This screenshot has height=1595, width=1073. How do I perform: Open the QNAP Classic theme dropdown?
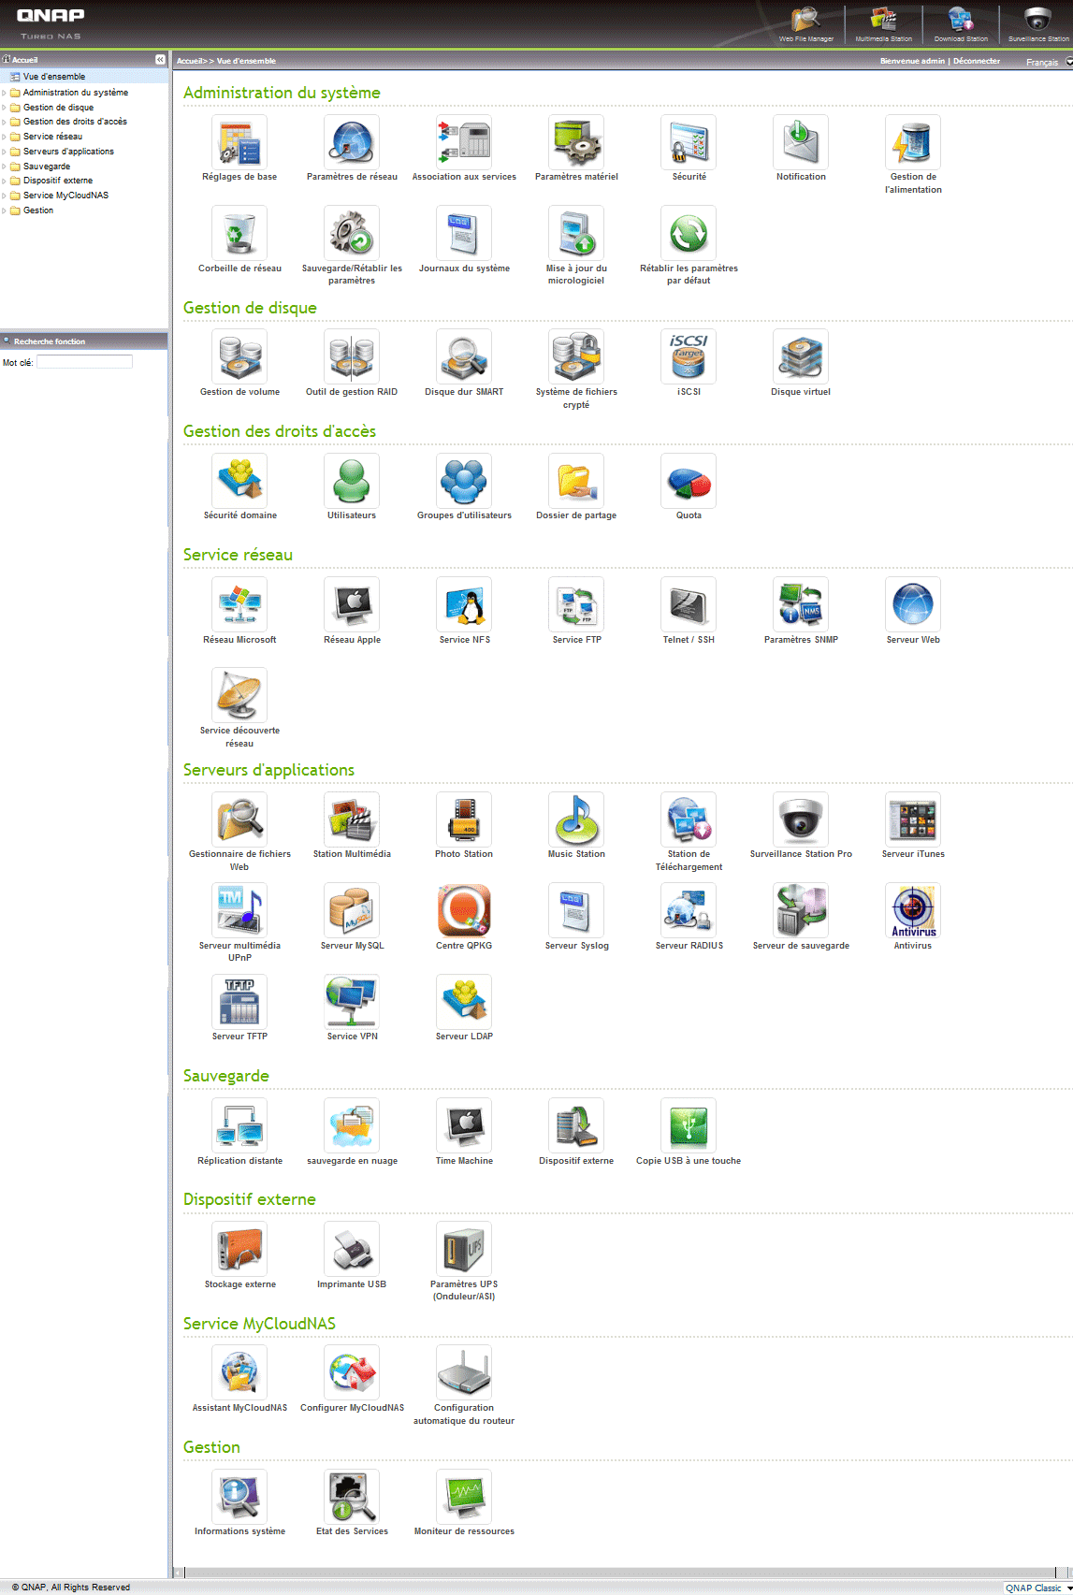(1037, 1588)
